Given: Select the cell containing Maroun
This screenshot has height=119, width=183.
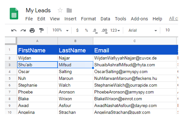Looking at the screenshot, I should tap(75, 78).
